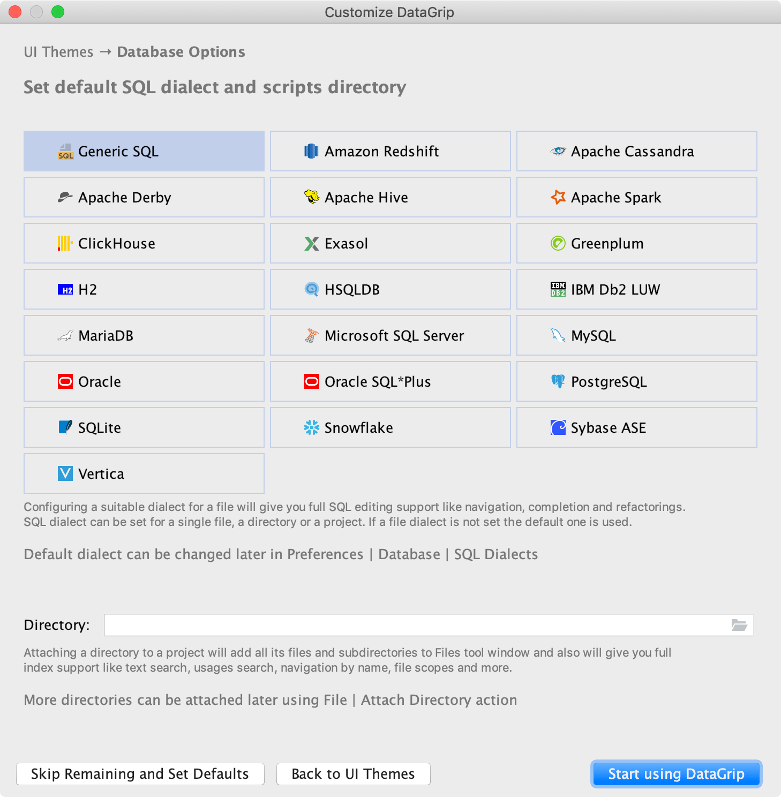781x797 pixels.
Task: Open folder browser for Directory field
Action: click(739, 625)
